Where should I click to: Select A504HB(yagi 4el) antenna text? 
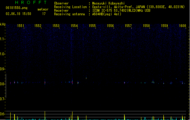[x=107, y=14]
